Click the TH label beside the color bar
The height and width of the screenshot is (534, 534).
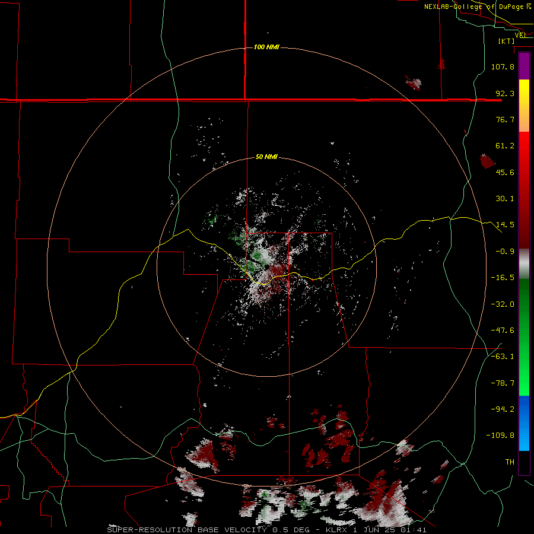click(x=510, y=462)
